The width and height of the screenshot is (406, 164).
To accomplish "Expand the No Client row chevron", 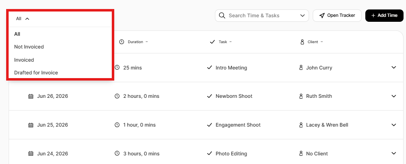I will [x=394, y=153].
